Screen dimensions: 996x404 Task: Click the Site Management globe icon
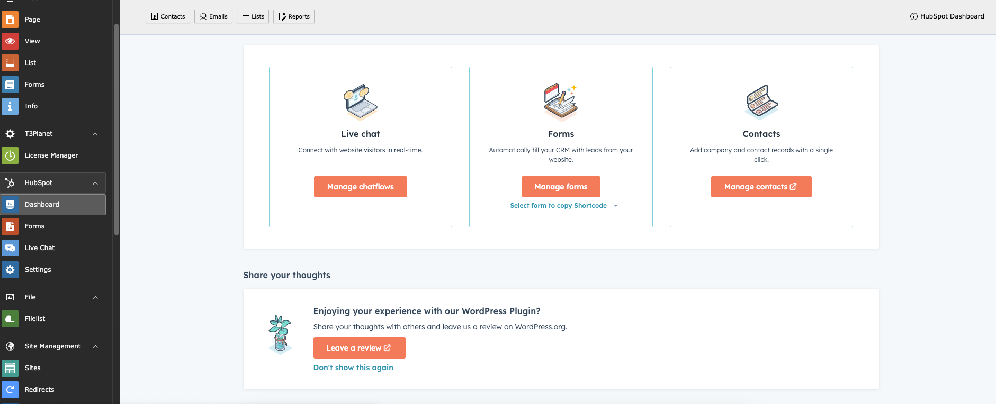[x=10, y=346]
